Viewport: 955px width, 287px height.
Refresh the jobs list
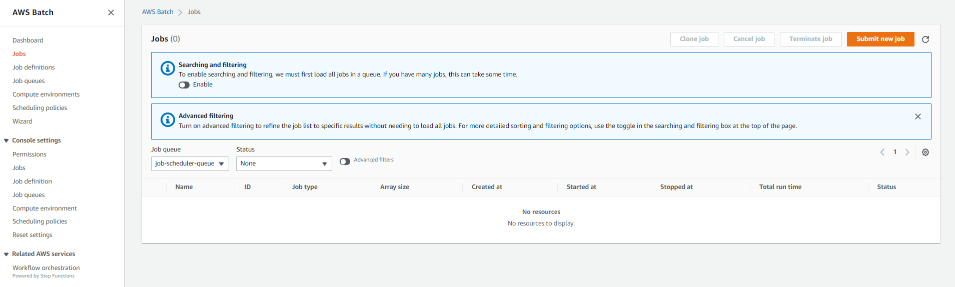tap(925, 39)
